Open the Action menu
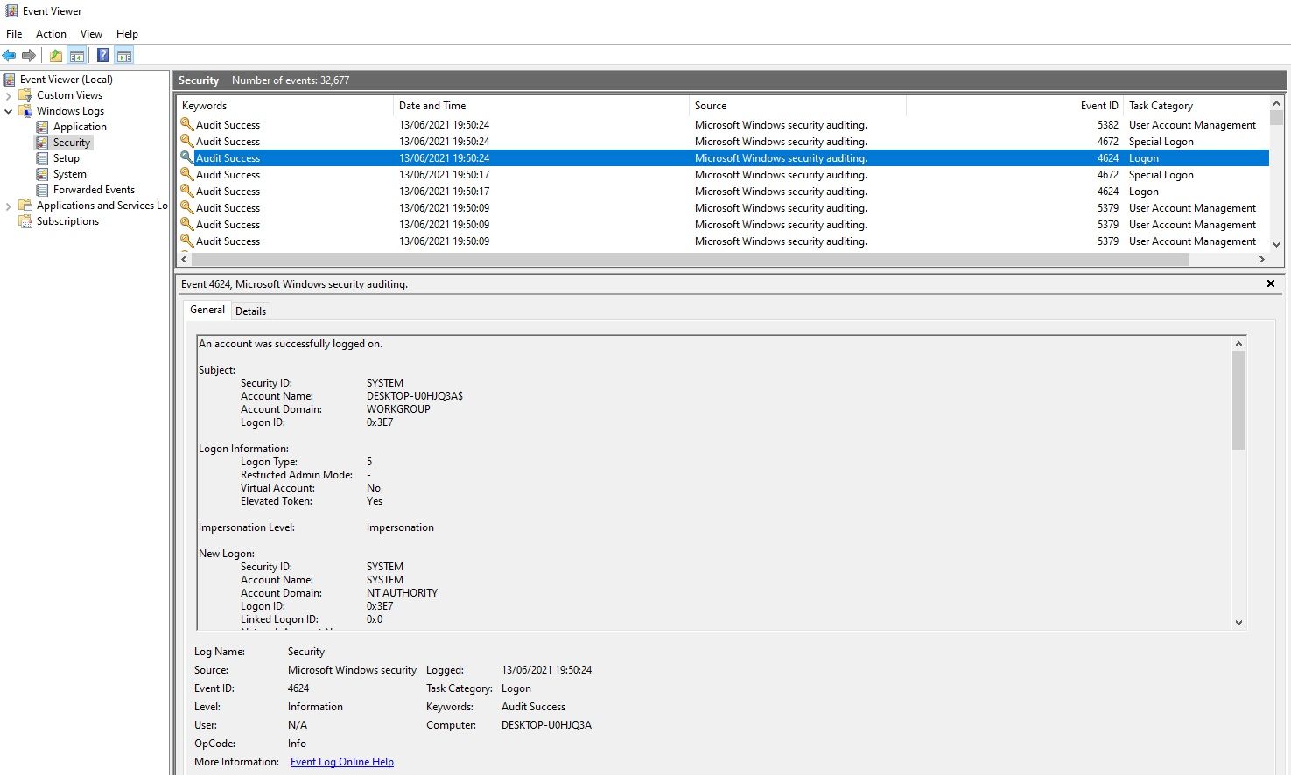 pos(51,34)
